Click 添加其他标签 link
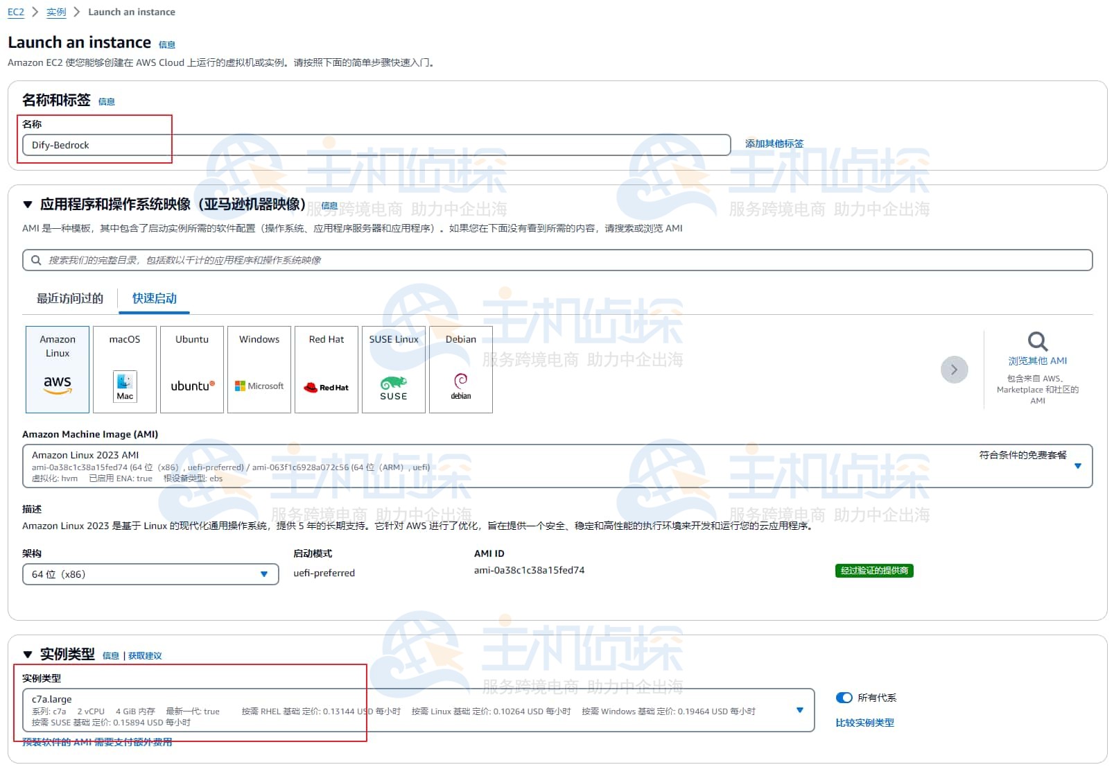Image resolution: width=1114 pixels, height=767 pixels. [x=774, y=144]
